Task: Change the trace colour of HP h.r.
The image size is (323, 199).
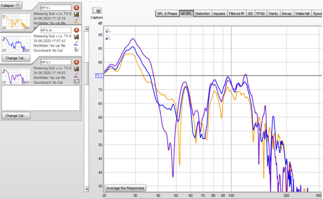Action: pos(76,75)
